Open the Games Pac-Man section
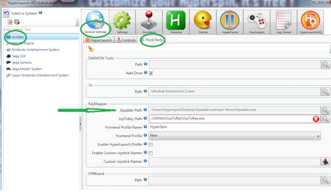Screen dimensions: 331x192 pyautogui.click(x=203, y=22)
